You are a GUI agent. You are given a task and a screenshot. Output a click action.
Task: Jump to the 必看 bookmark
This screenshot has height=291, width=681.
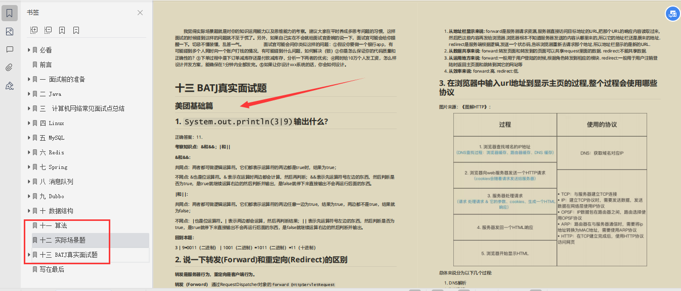(46, 50)
